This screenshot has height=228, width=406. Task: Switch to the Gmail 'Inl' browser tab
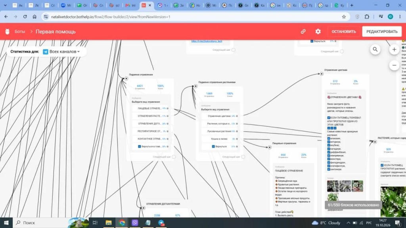click(x=130, y=5)
